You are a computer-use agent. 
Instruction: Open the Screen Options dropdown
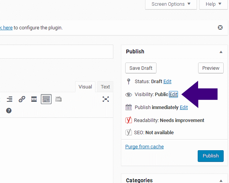coord(171,4)
